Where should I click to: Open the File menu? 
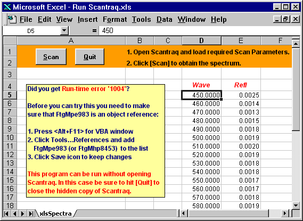pyautogui.click(x=26, y=20)
